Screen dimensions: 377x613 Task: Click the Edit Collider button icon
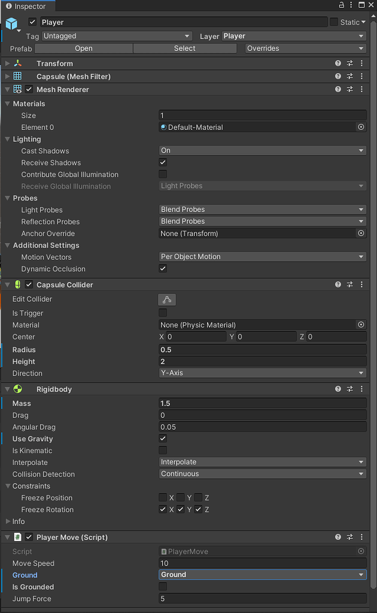pos(167,299)
